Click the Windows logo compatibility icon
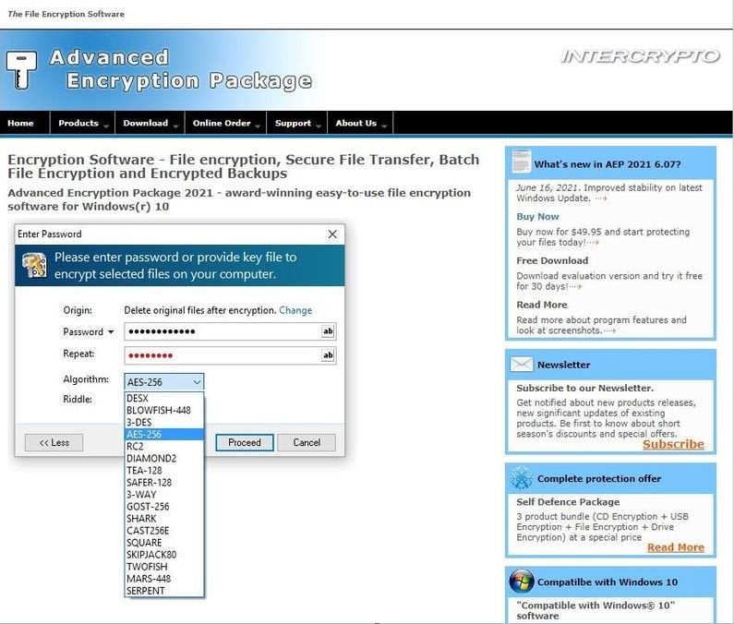The height and width of the screenshot is (624, 734). click(x=521, y=582)
